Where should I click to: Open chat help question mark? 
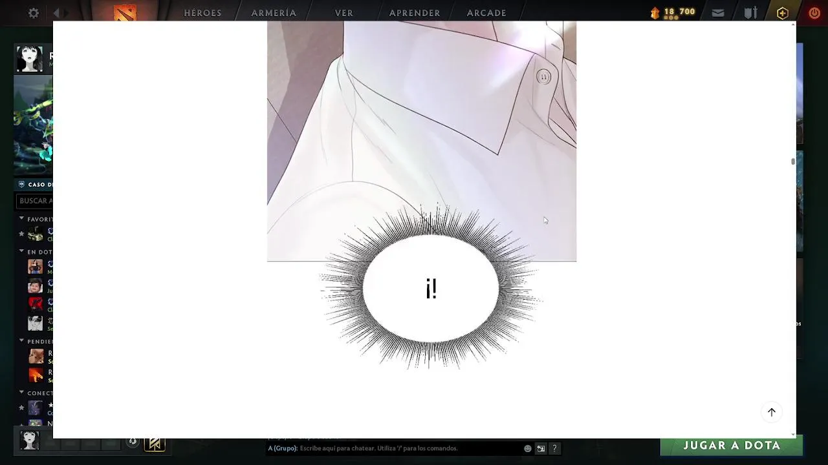point(554,448)
